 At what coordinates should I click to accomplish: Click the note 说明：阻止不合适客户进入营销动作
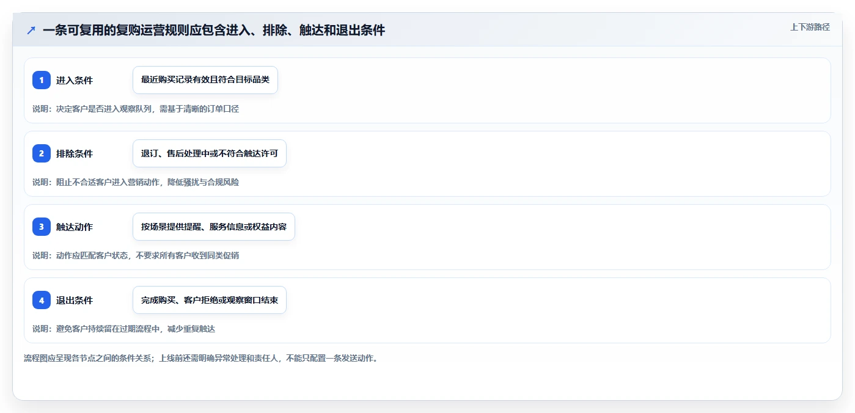pyautogui.click(x=136, y=182)
